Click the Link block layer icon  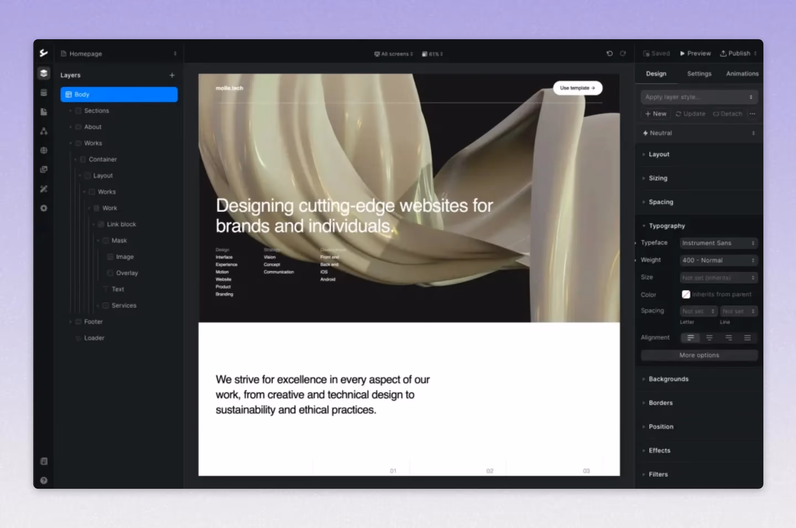click(x=101, y=224)
